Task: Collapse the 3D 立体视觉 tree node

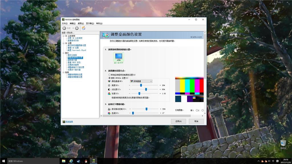Action: click(63, 36)
